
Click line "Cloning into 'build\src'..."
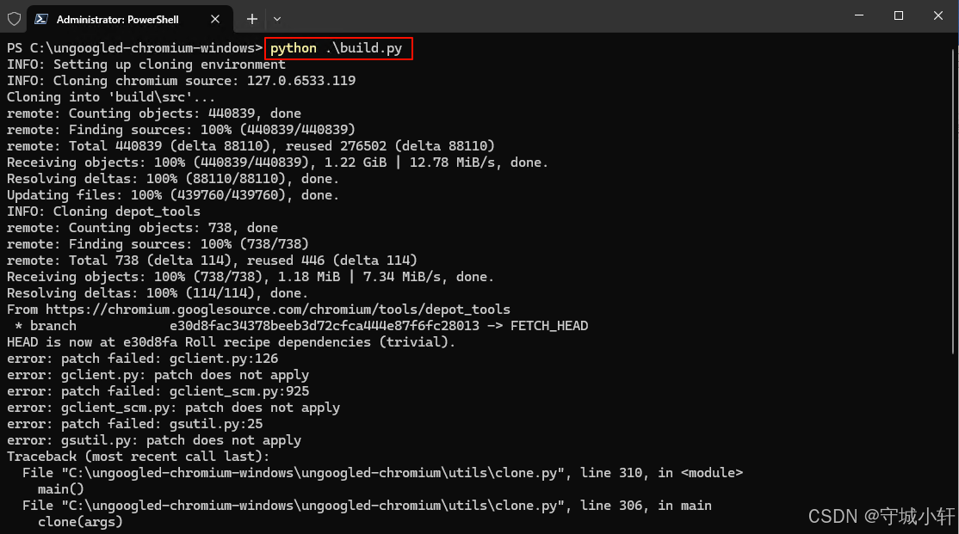(111, 97)
